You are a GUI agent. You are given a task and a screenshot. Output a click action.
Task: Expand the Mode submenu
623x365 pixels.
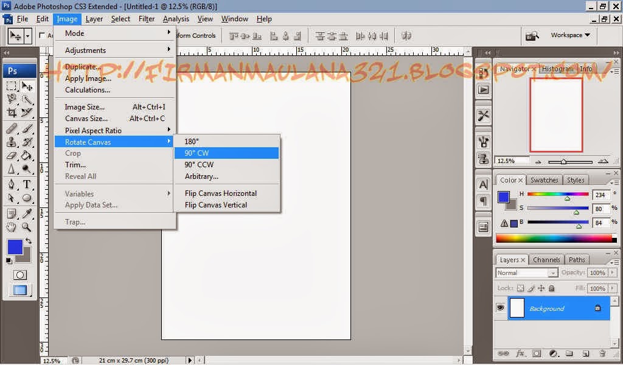tap(114, 33)
